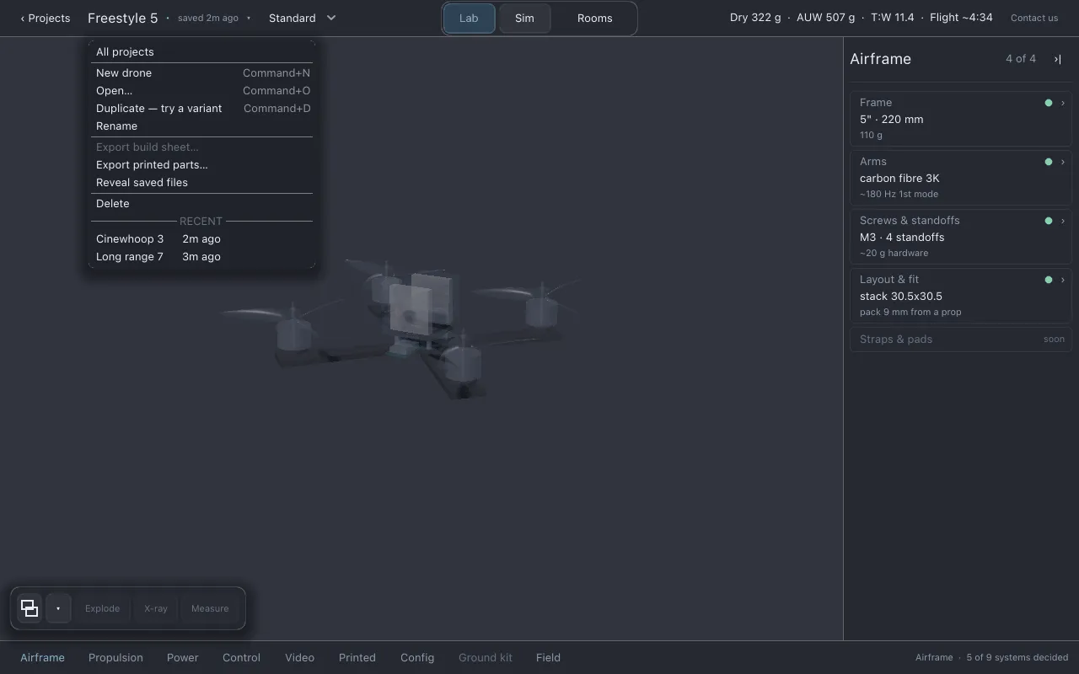Switch to the Sim view
Viewport: 1079px width, 674px height.
point(524,18)
